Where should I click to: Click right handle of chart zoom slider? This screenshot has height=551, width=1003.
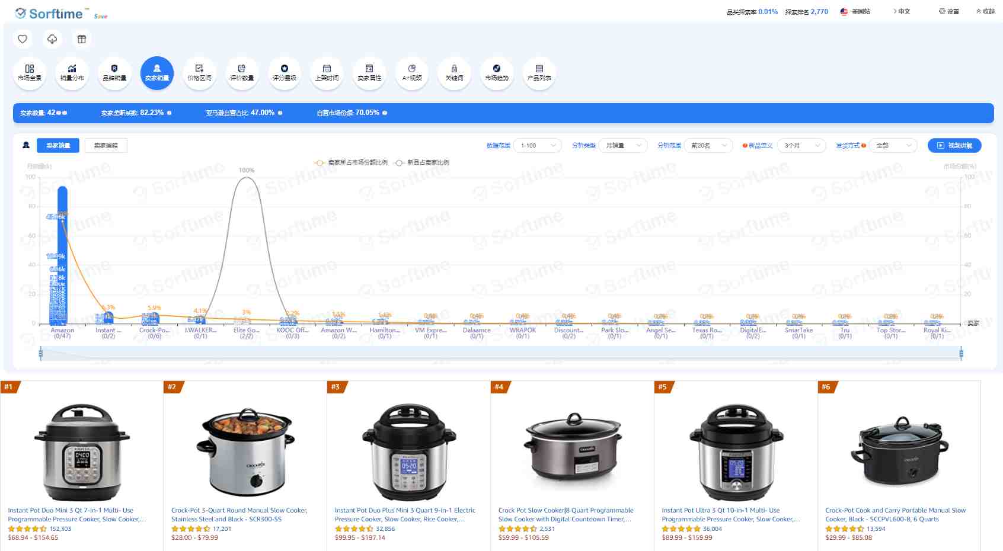961,354
